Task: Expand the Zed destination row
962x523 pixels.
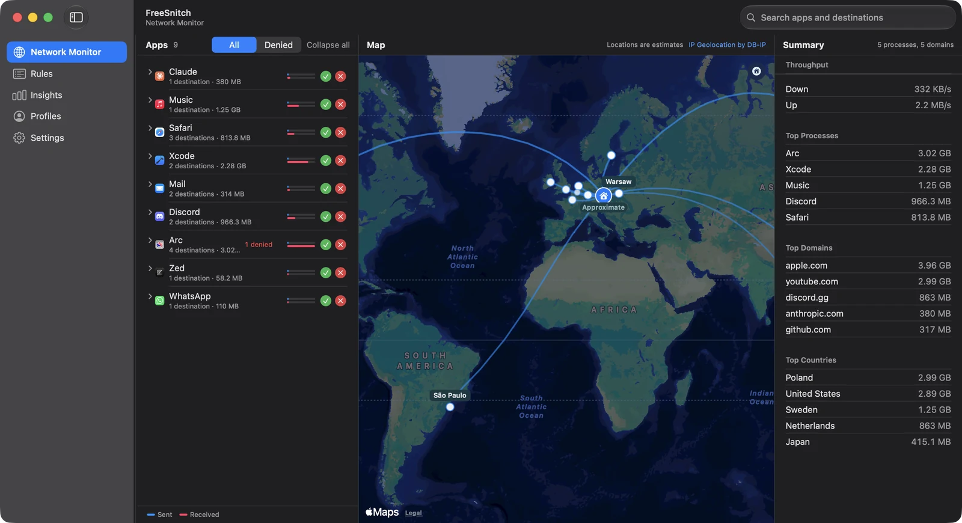Action: point(150,268)
